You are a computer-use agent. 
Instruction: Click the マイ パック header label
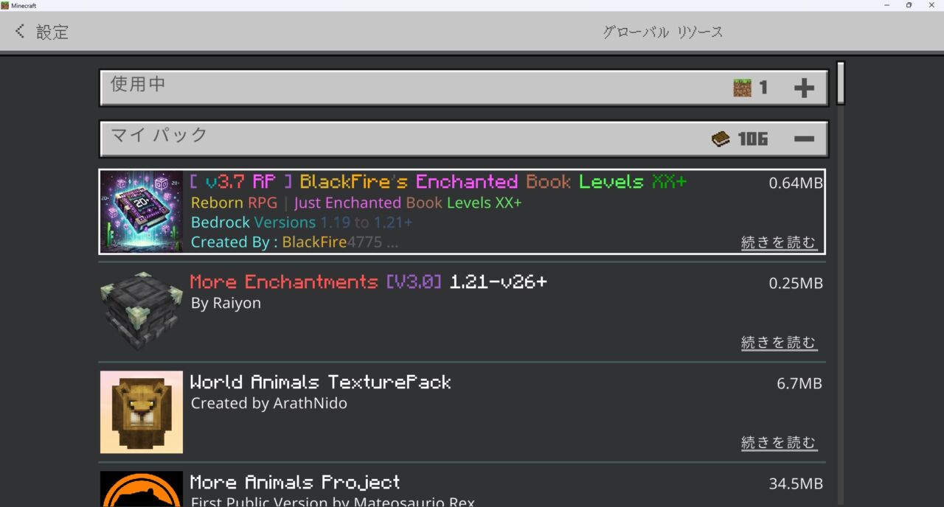click(x=159, y=135)
